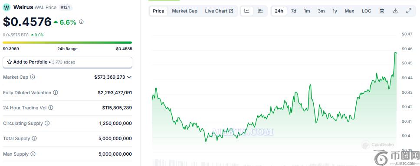Expand Market Cap value chevron

pyautogui.click(x=129, y=77)
